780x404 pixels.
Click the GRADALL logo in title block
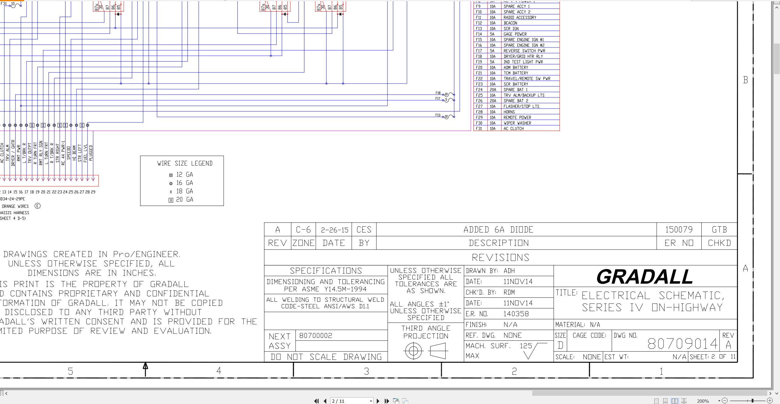(645, 277)
